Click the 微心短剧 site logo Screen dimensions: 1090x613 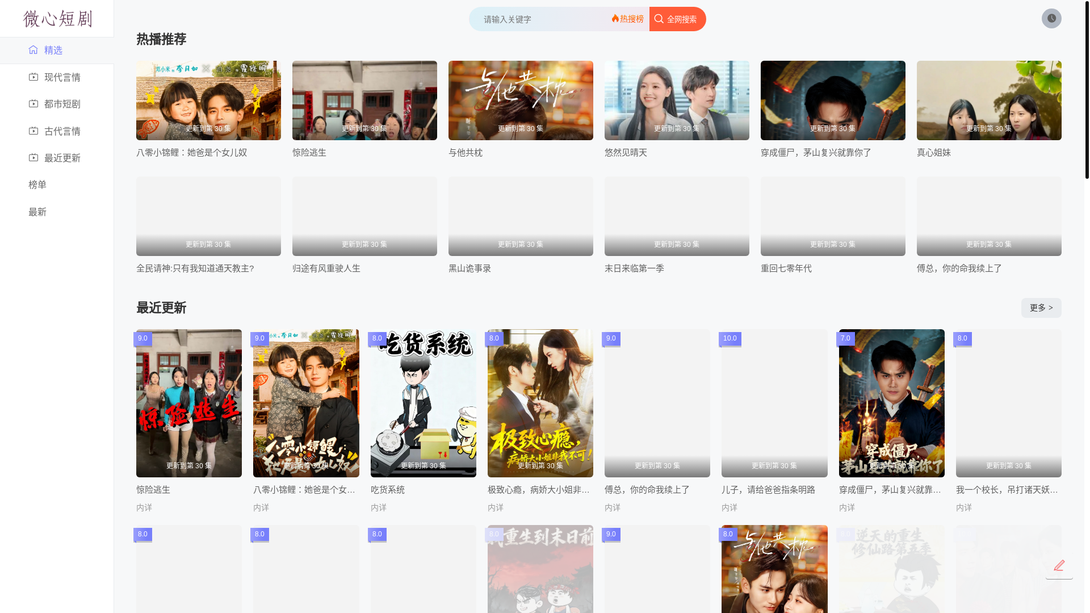pyautogui.click(x=57, y=19)
